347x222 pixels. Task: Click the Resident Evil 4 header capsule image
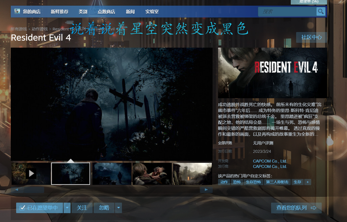(272, 73)
